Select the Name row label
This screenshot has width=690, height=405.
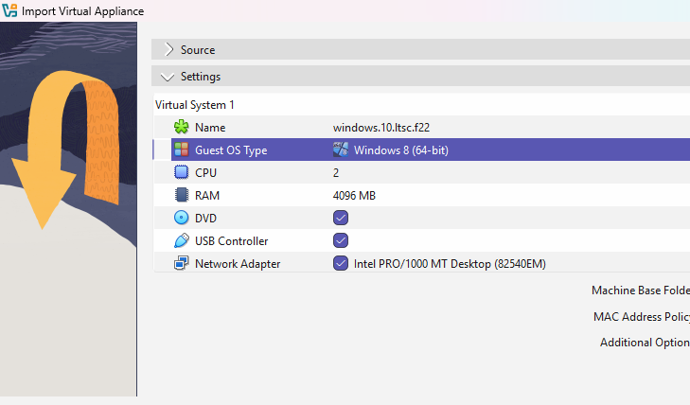[x=210, y=128]
